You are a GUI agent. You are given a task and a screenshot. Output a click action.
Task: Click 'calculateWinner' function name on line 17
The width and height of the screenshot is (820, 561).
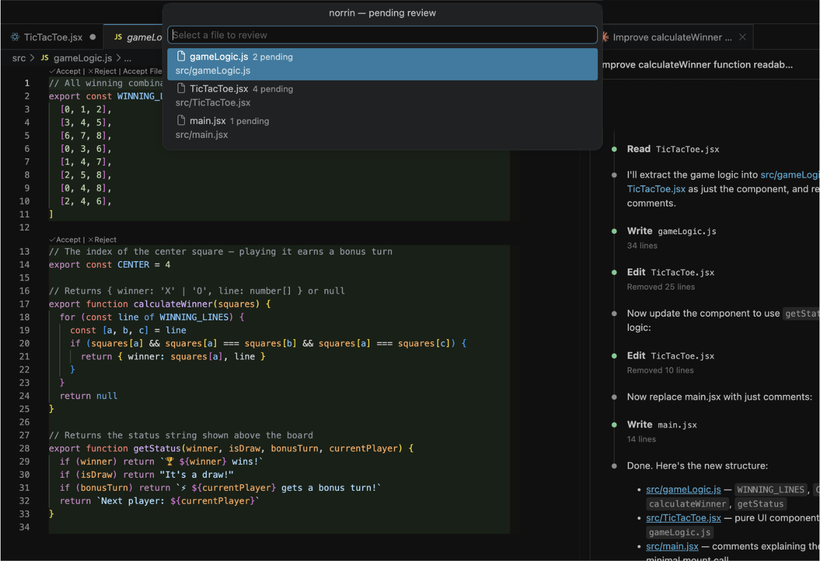(x=173, y=304)
